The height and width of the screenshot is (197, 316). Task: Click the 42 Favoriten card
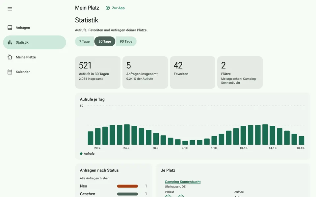(x=193, y=72)
